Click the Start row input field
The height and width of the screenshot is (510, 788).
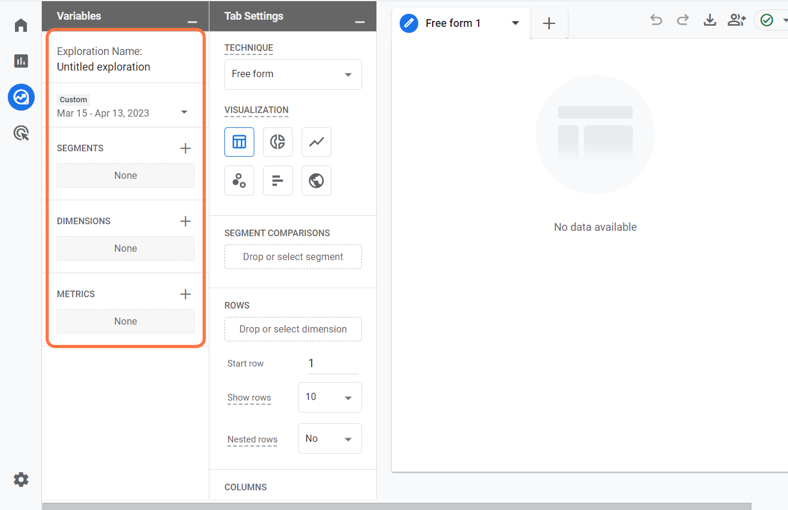[332, 364]
